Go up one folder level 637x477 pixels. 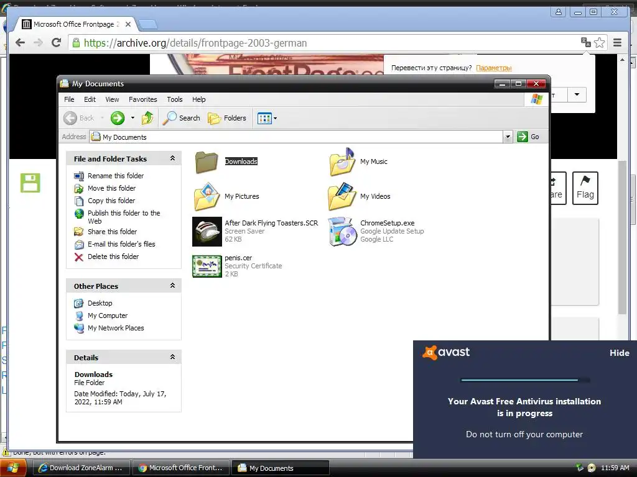point(147,118)
